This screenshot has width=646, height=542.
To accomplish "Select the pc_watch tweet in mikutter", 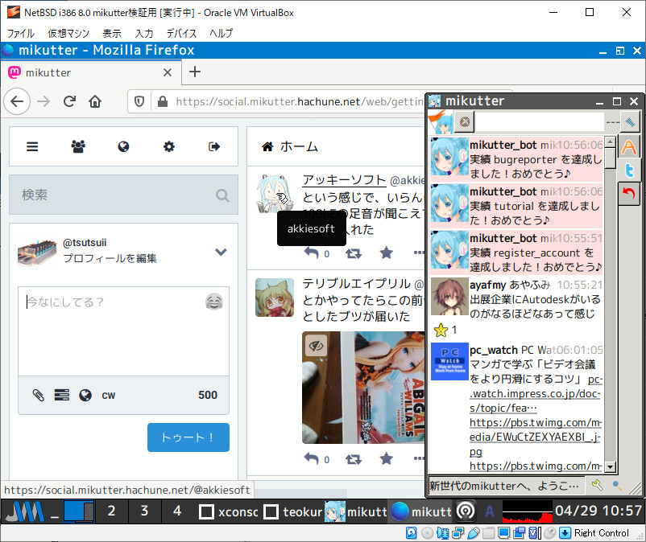I will [x=516, y=407].
